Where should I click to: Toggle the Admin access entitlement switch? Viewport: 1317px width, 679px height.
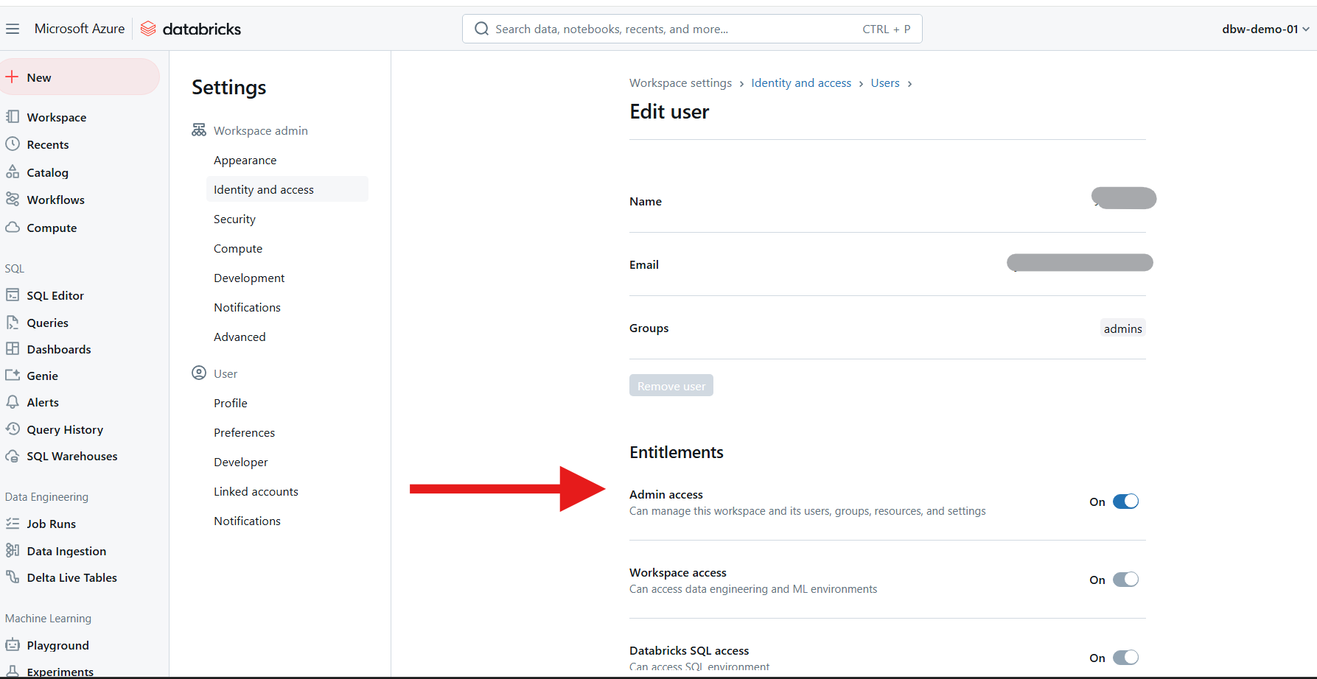(1125, 502)
